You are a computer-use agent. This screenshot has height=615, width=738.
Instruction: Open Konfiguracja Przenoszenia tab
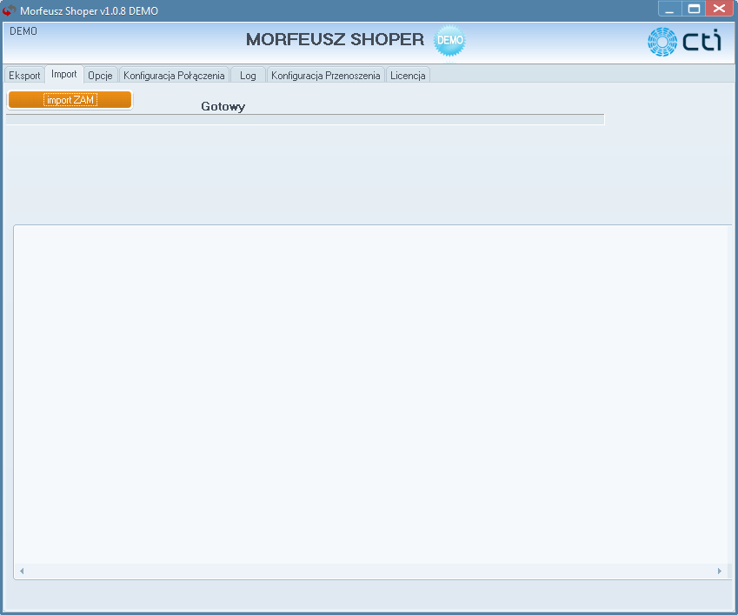pos(326,76)
